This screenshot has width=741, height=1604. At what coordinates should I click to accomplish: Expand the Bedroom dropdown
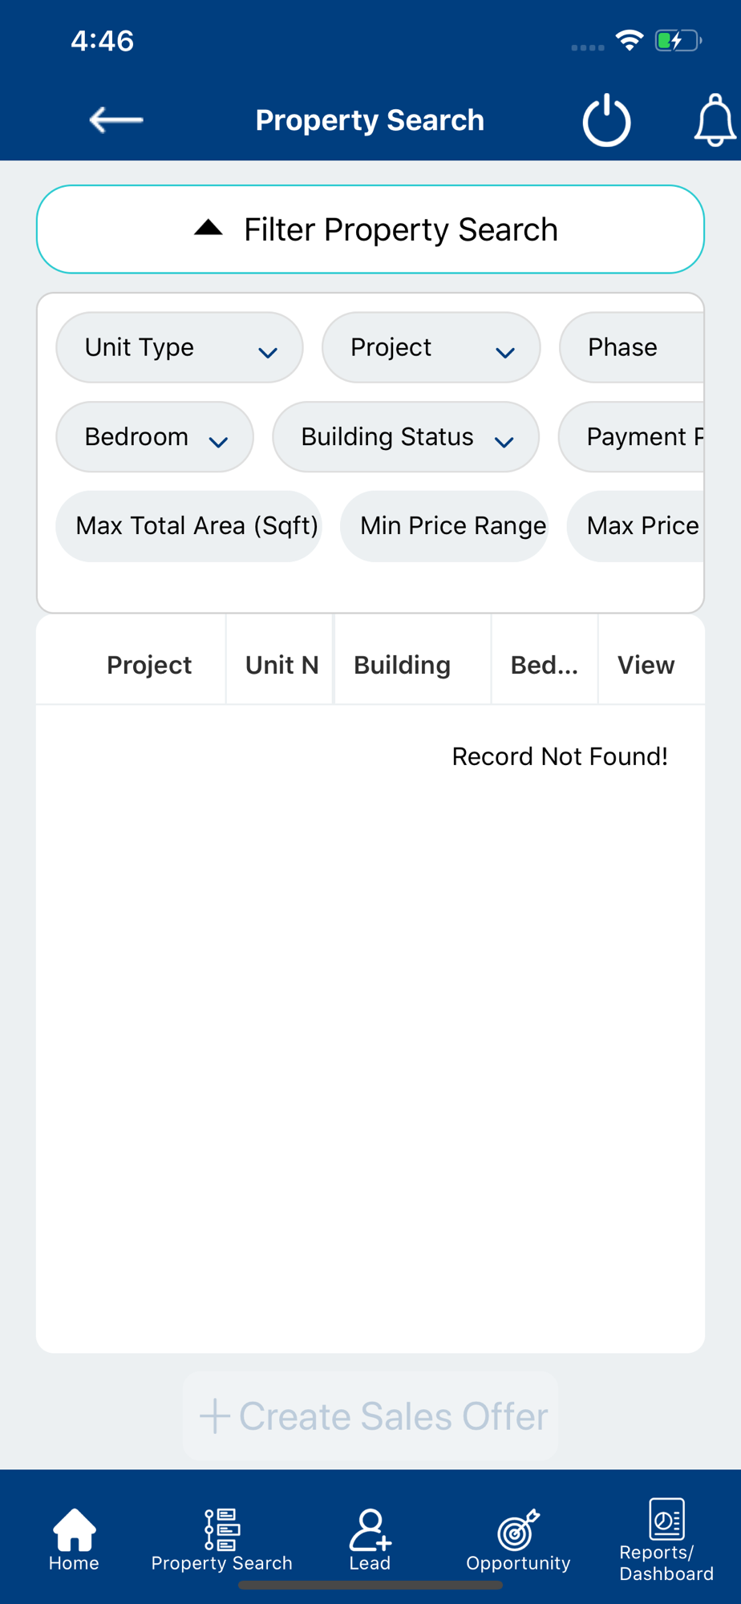(155, 437)
